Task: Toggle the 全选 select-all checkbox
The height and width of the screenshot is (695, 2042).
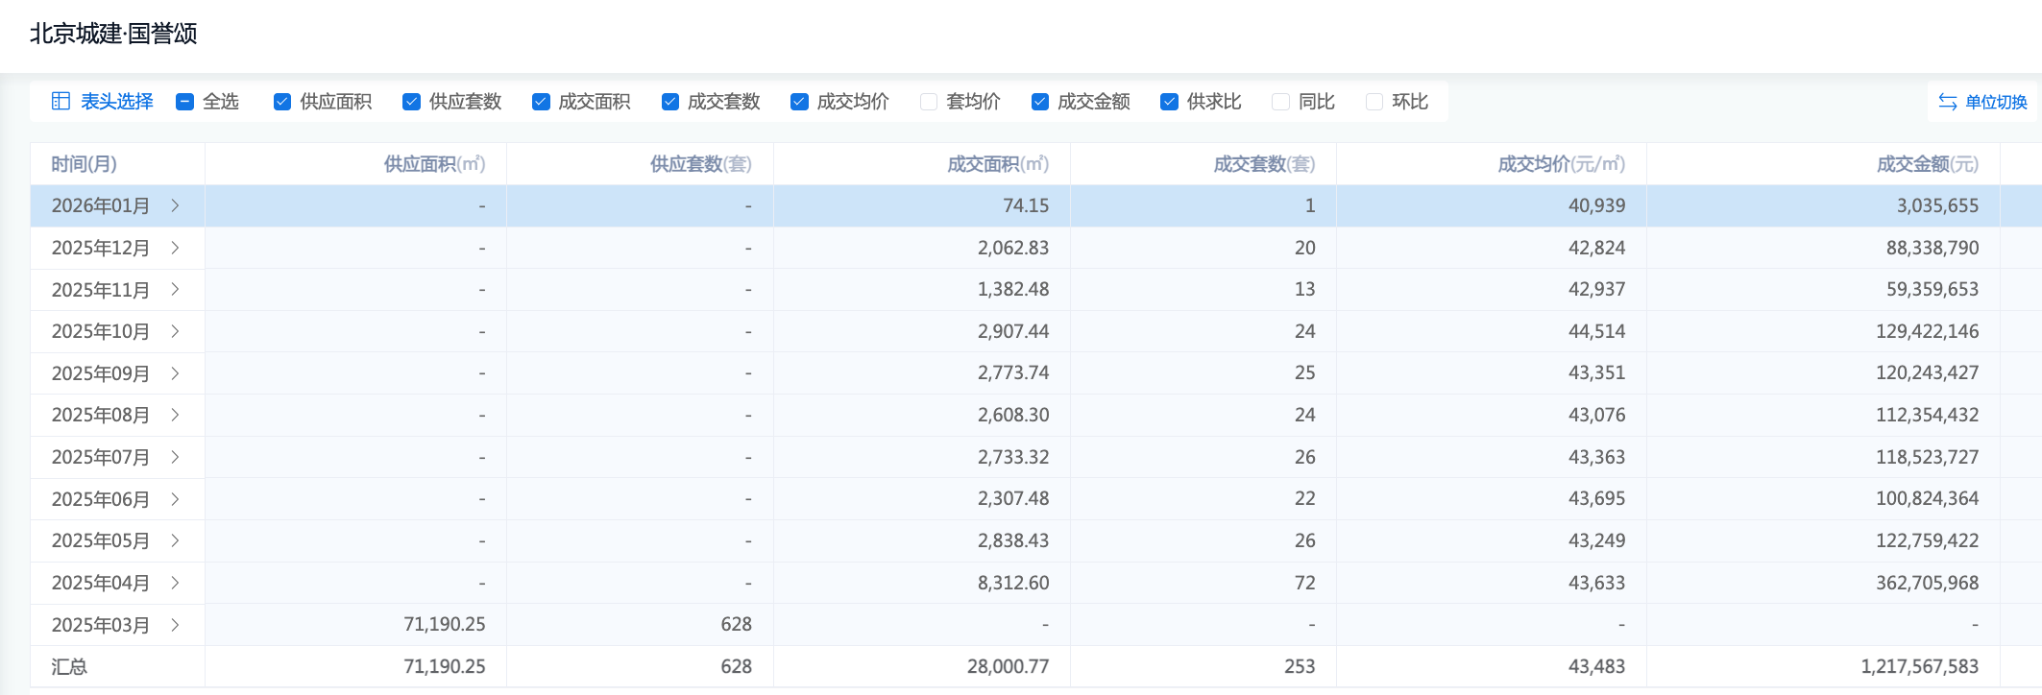Action: tap(185, 102)
